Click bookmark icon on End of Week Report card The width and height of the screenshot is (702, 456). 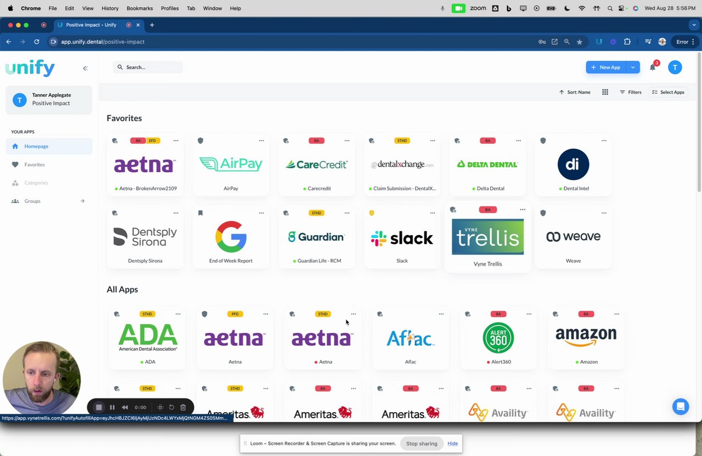pos(200,213)
